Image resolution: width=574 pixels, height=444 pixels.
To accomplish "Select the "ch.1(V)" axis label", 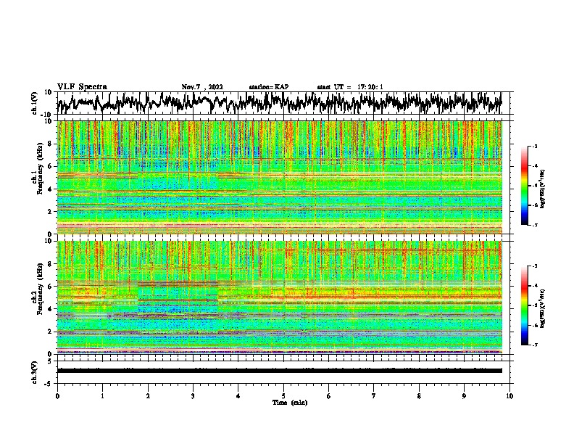I will coord(35,103).
